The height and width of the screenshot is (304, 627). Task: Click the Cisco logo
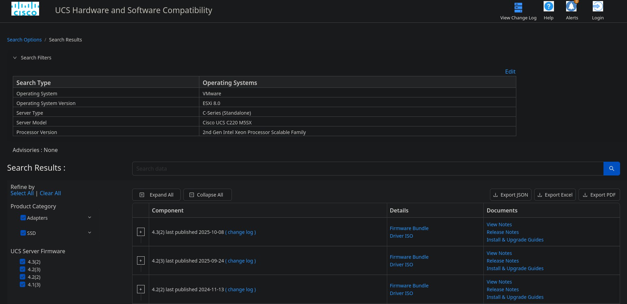pos(25,9)
